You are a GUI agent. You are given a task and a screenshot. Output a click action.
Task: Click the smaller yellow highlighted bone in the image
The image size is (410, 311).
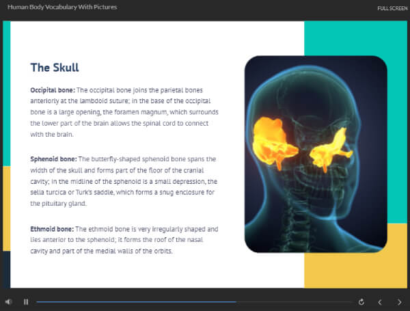coord(330,150)
